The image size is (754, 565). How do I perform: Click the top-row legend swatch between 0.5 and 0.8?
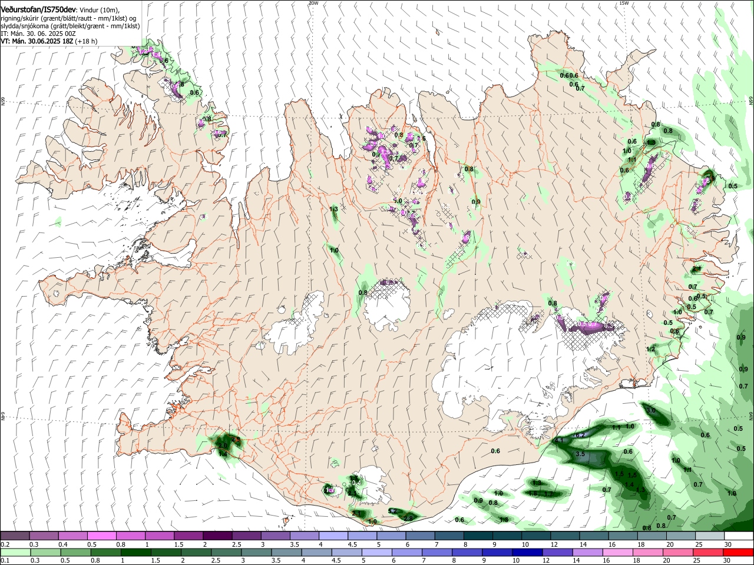point(101,536)
